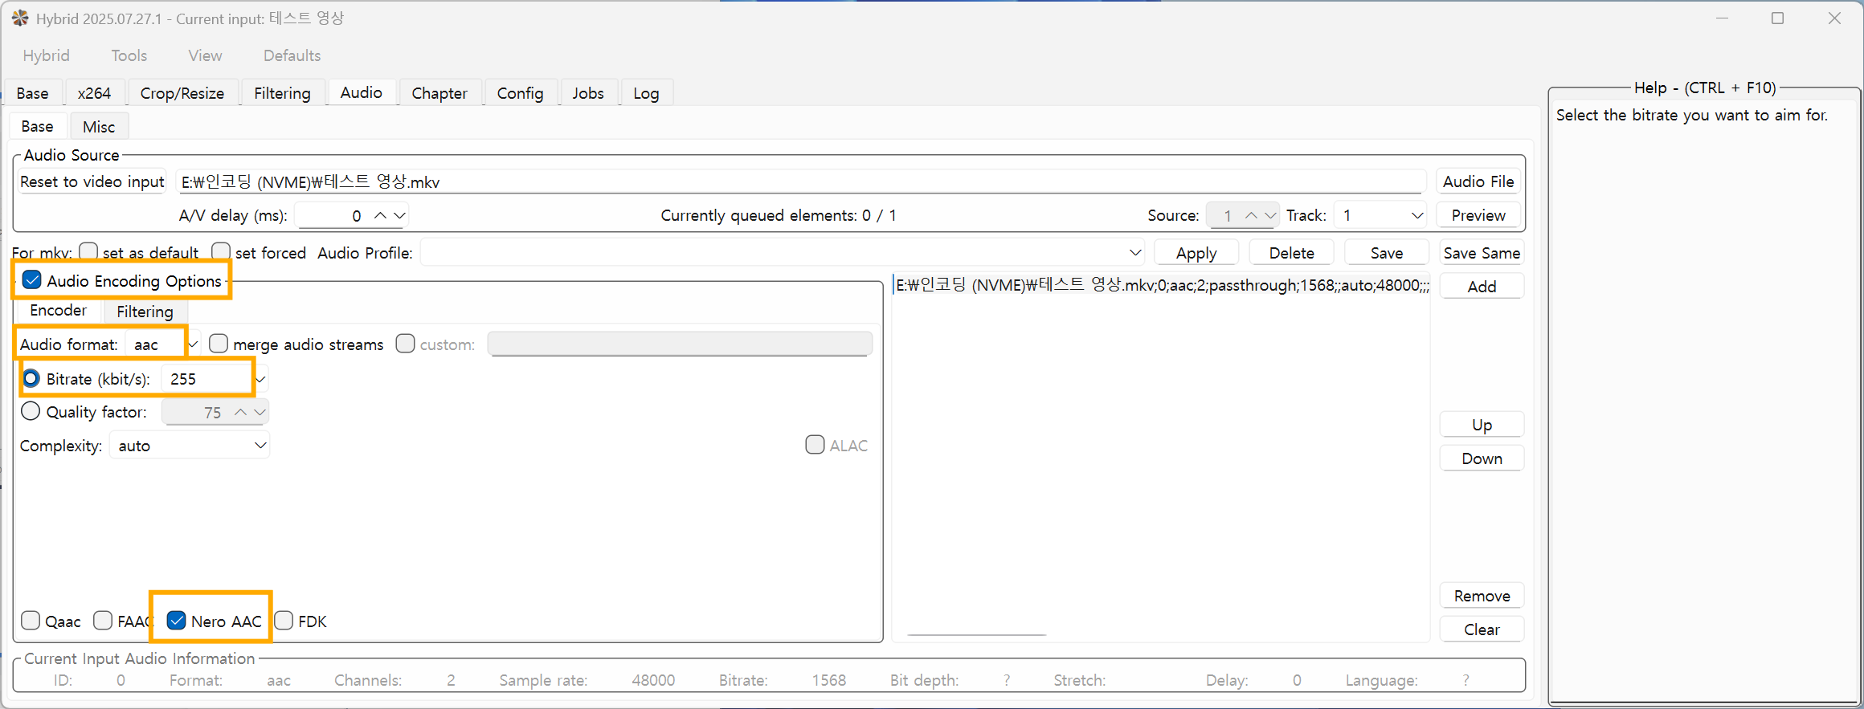The image size is (1864, 709).
Task: Increase the A/V delay value
Action: point(380,215)
